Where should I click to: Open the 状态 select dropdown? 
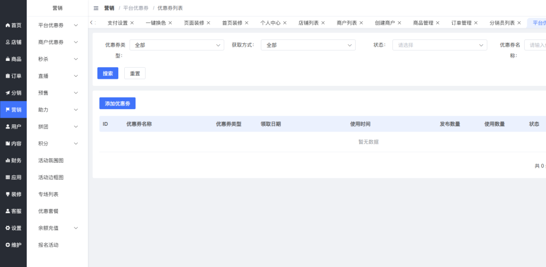(440, 45)
